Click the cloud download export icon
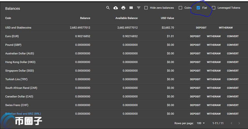The width and height of the screenshot is (248, 129). [116, 8]
